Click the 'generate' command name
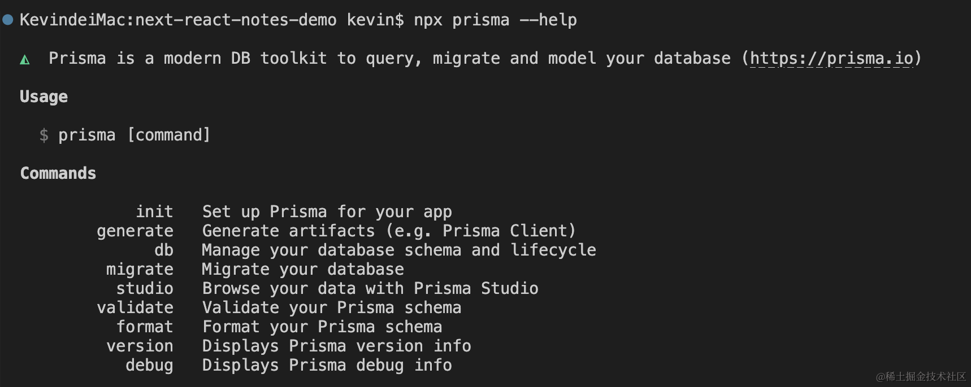971x387 pixels. pos(135,231)
